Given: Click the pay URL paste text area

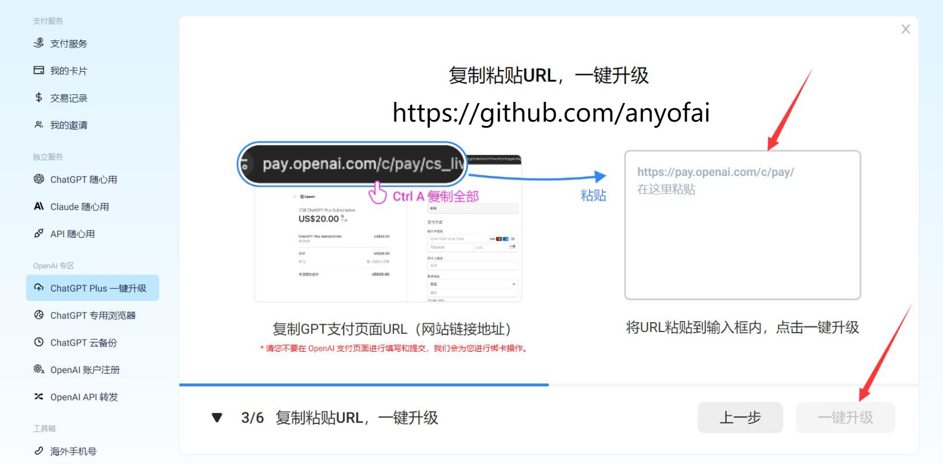Looking at the screenshot, I should (742, 225).
